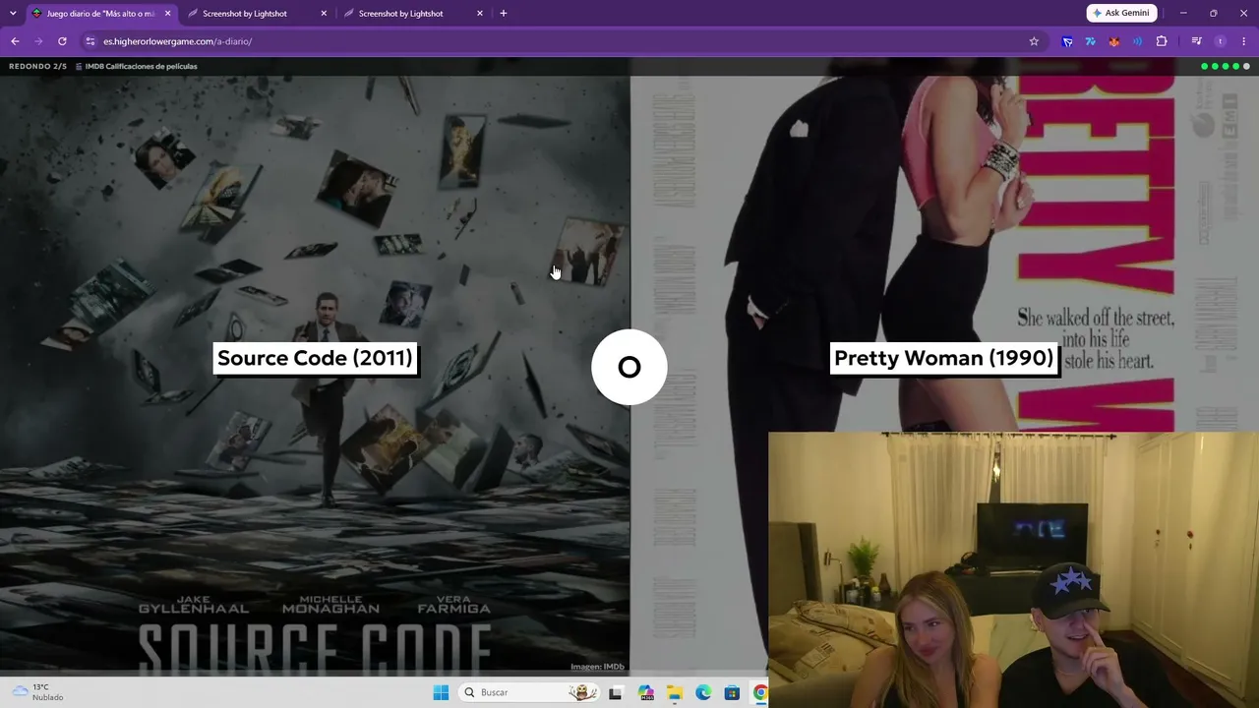This screenshot has height=708, width=1259.
Task: Open the TradingView extension icon
Action: (1091, 41)
